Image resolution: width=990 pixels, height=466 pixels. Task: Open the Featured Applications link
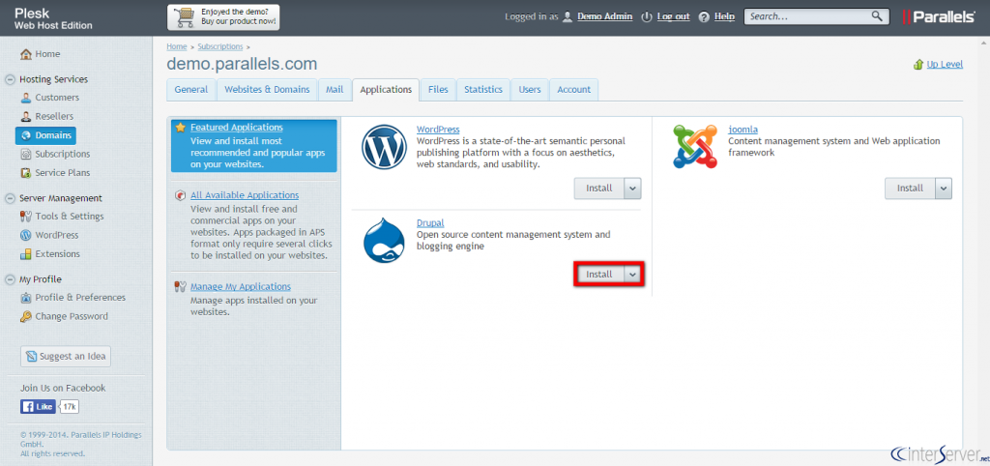pyautogui.click(x=237, y=128)
